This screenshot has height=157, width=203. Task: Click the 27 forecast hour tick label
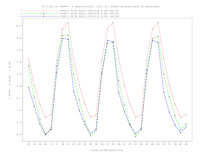click(79, 144)
